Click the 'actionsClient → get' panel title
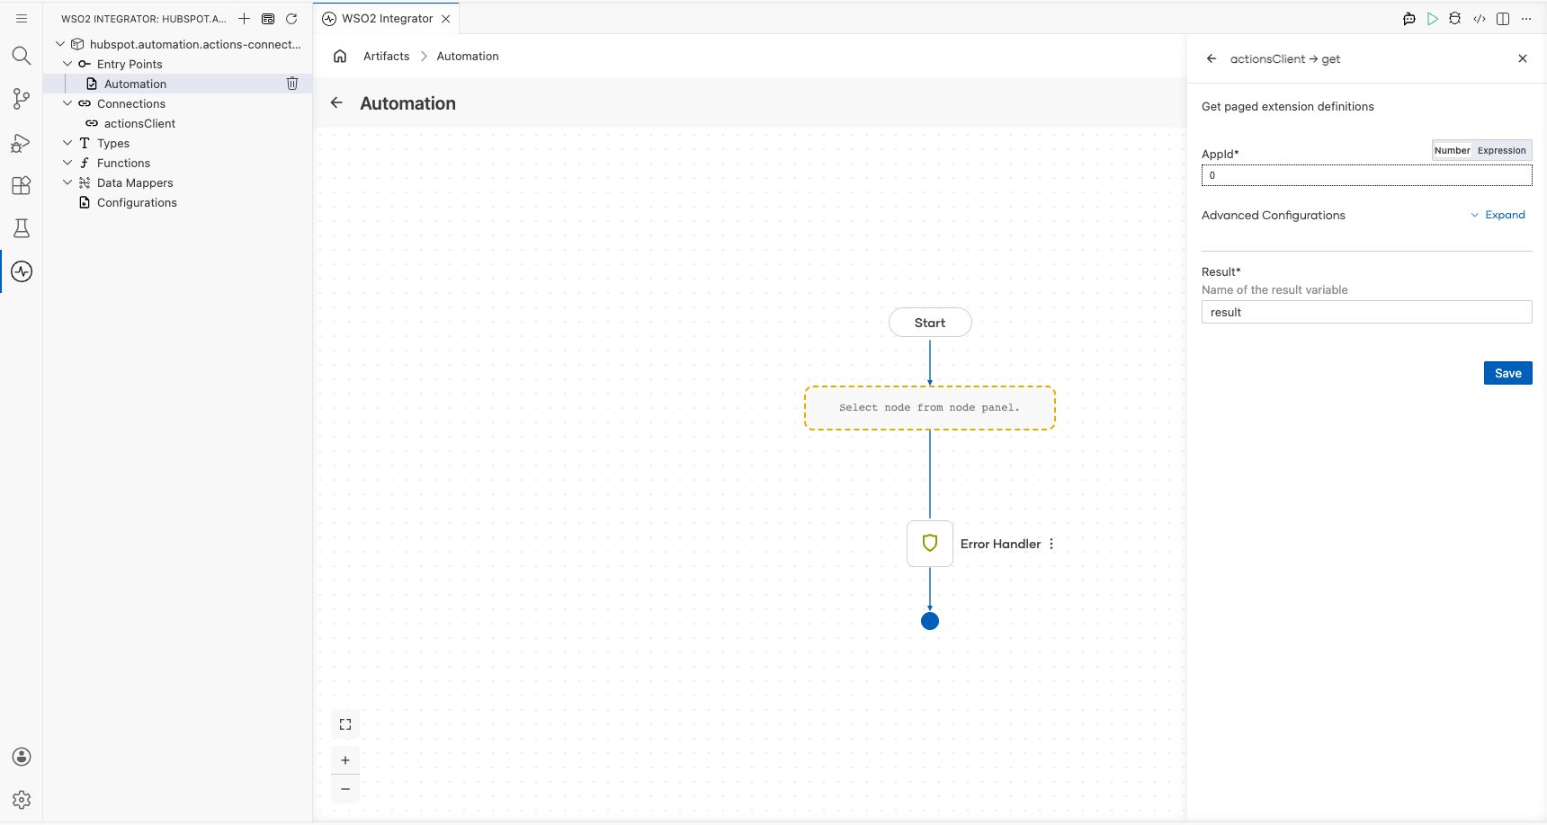This screenshot has height=825, width=1547. (1285, 58)
